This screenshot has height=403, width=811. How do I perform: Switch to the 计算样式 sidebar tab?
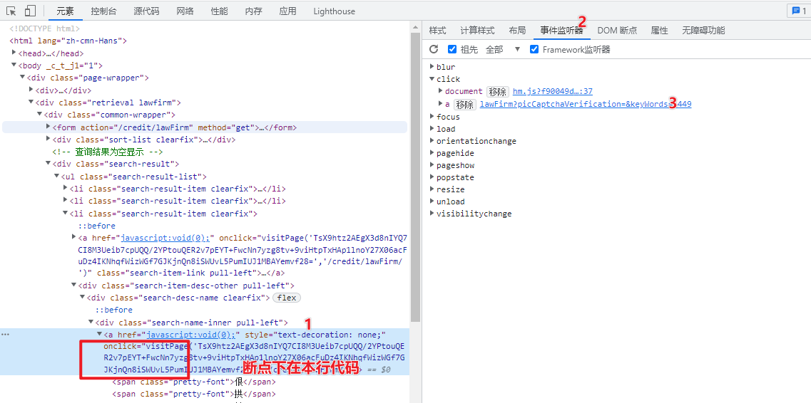click(477, 31)
